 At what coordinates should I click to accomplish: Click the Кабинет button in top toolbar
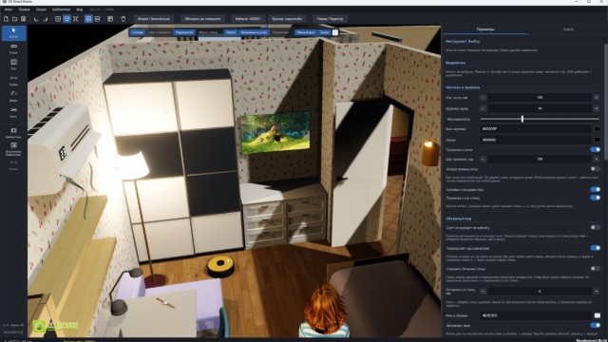tap(248, 19)
